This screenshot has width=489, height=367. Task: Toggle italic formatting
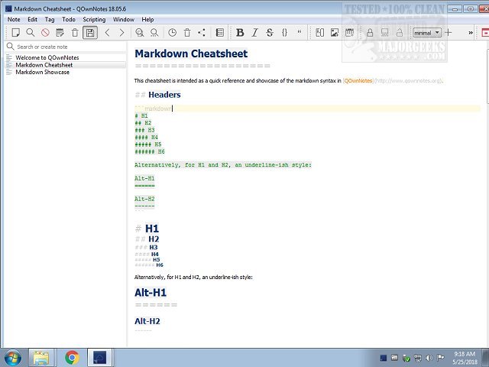[254, 33]
